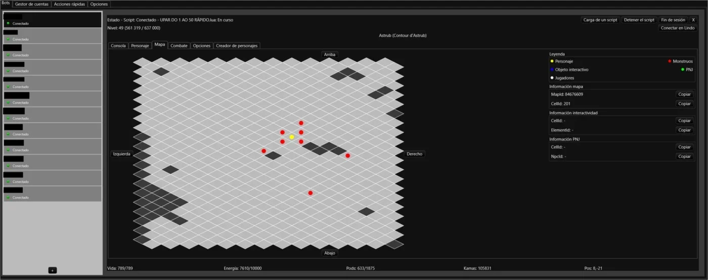This screenshot has width=708, height=280.
Task: Click green PNJ legend dot
Action: click(683, 69)
